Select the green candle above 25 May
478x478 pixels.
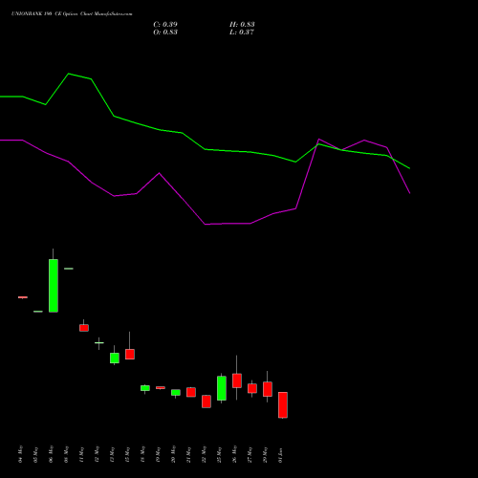222,388
